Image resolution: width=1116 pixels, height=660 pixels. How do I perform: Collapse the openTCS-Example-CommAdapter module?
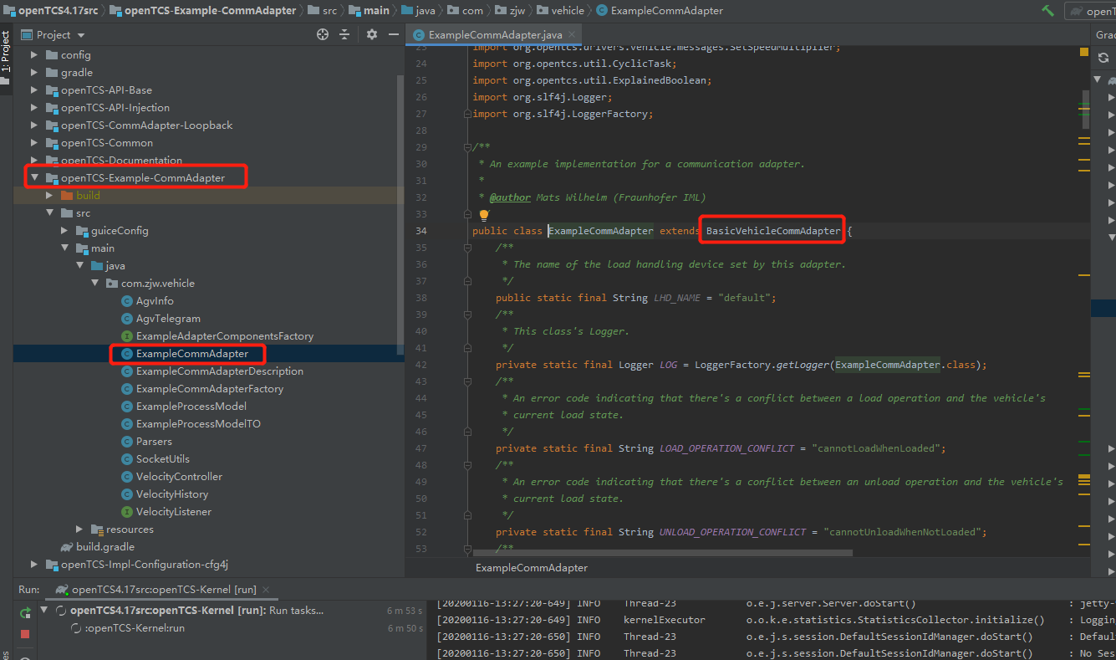point(34,177)
